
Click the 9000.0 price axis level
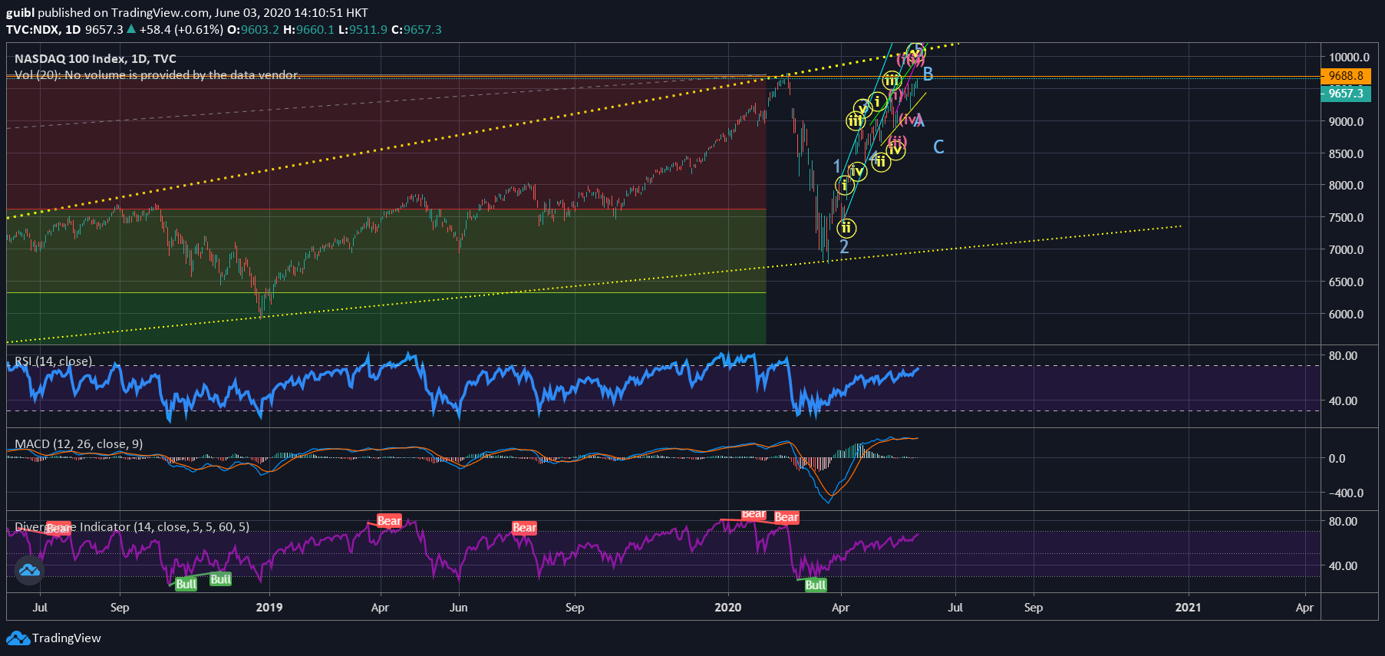1347,122
